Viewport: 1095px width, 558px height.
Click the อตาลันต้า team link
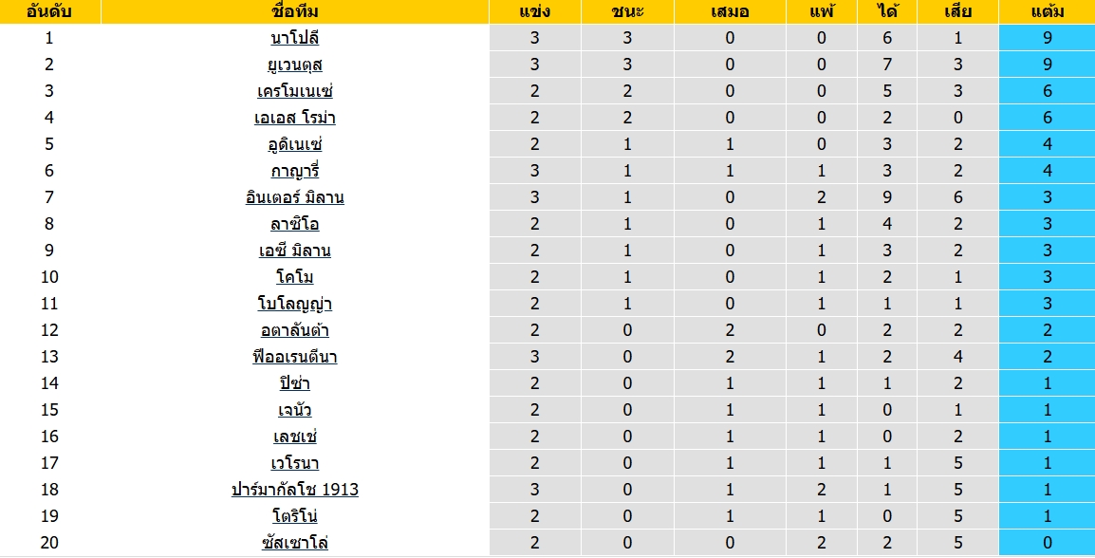pos(295,330)
